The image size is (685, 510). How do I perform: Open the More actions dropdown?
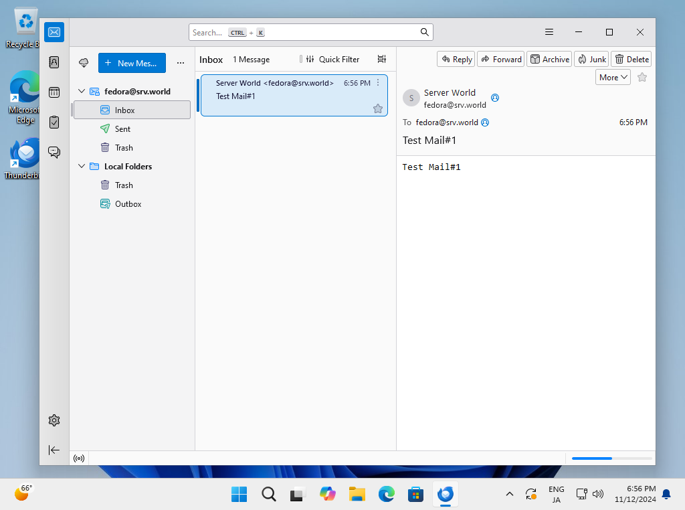click(x=612, y=77)
